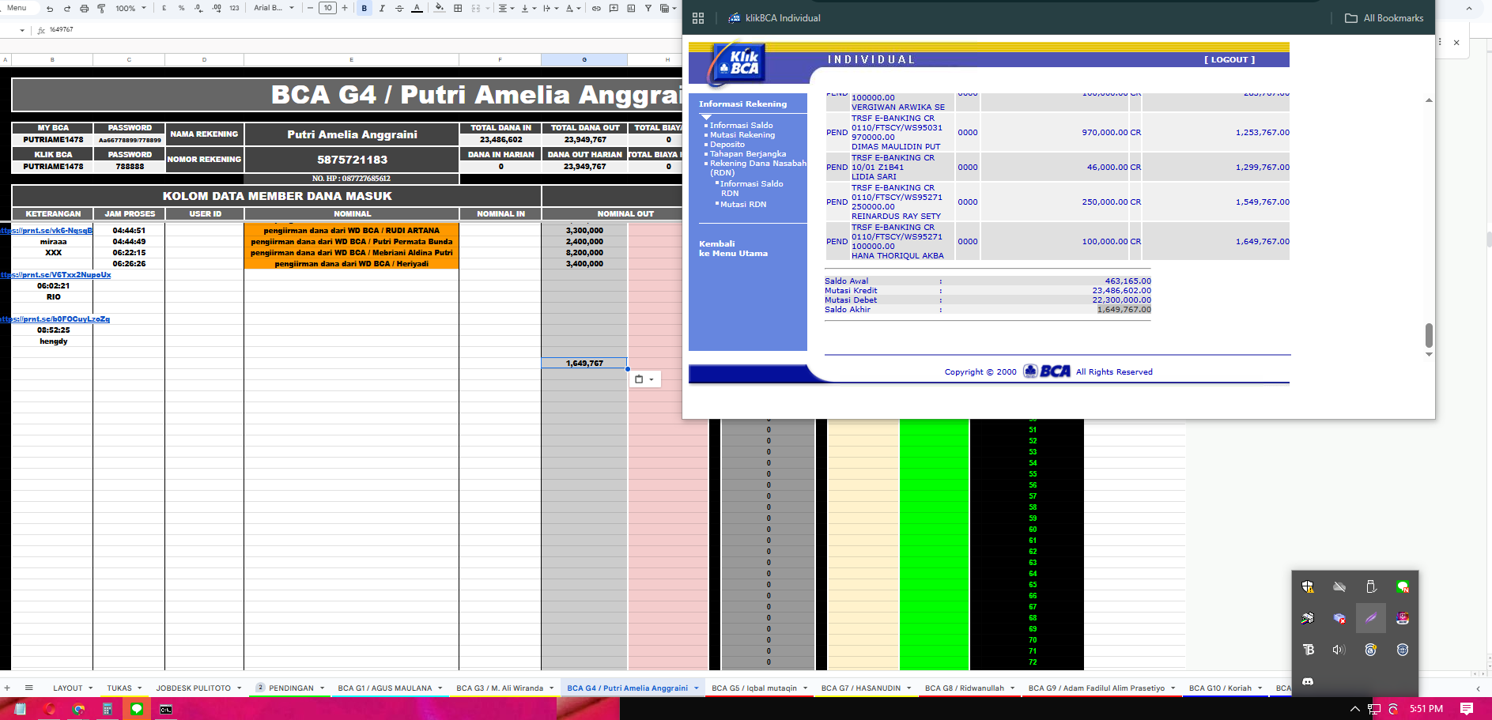1492x720 pixels.
Task: Open the text color picker
Action: (x=417, y=8)
